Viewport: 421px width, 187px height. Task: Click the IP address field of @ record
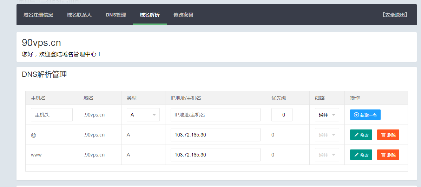215,135
